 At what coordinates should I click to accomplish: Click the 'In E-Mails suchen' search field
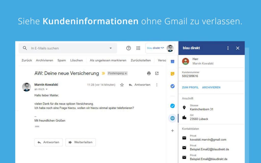51,48
